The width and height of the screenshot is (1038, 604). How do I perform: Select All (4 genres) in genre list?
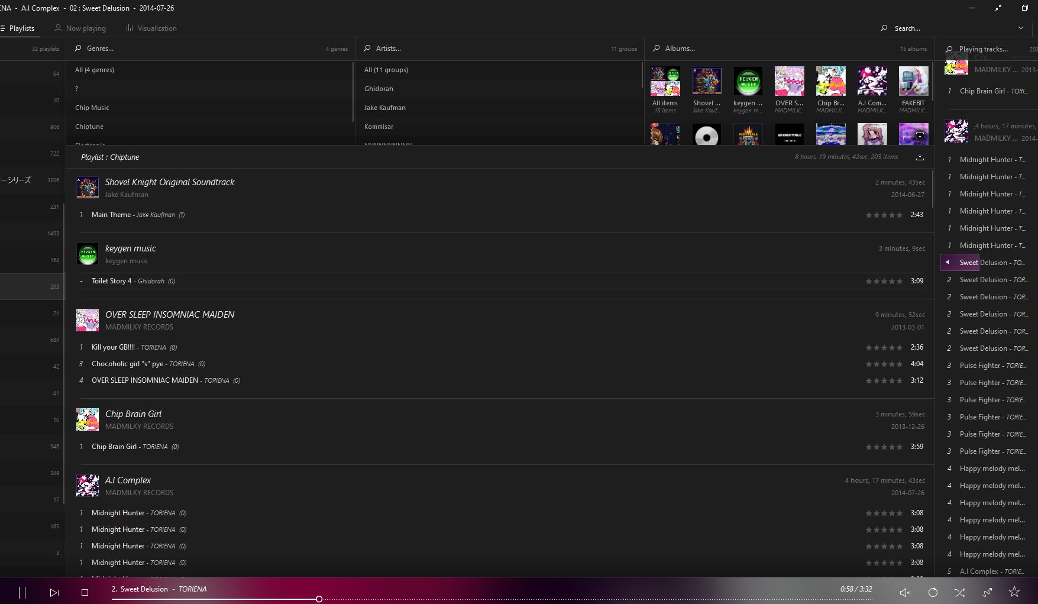[x=210, y=70]
